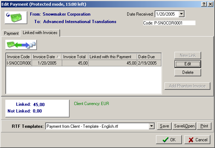Close the Edit Payment dialog

point(210,4)
